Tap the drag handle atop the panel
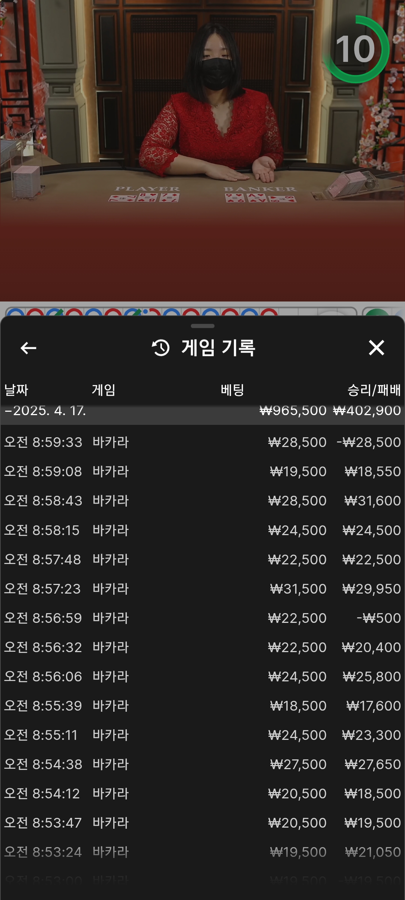The height and width of the screenshot is (900, 405). (x=202, y=326)
